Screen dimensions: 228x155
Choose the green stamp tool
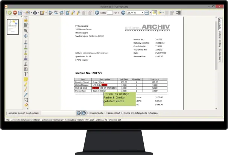[x=26, y=48]
